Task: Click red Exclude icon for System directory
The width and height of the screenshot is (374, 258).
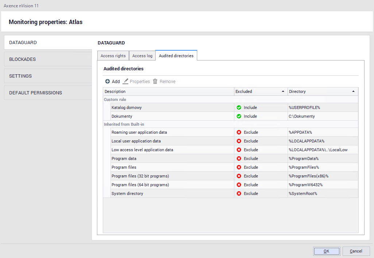Action: tap(239, 193)
